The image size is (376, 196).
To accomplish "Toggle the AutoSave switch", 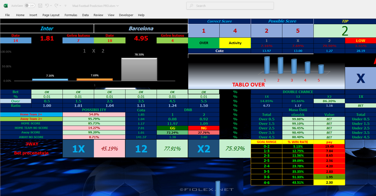I will (x=30, y=6).
